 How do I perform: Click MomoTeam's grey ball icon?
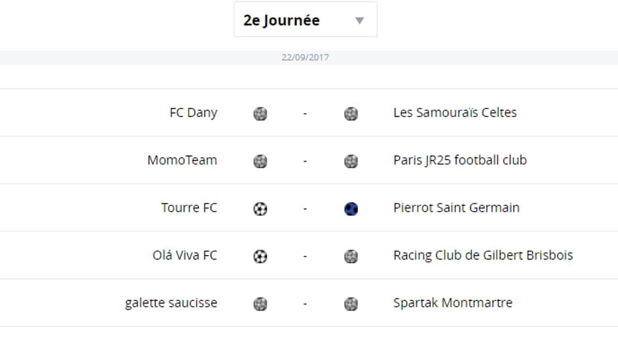coord(260,161)
